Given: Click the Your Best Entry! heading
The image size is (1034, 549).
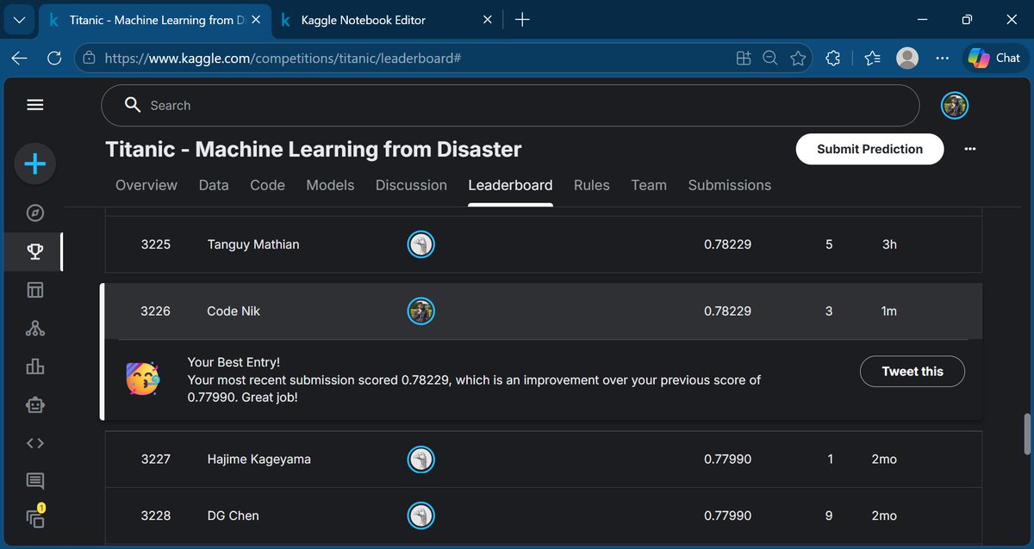Looking at the screenshot, I should tap(234, 362).
